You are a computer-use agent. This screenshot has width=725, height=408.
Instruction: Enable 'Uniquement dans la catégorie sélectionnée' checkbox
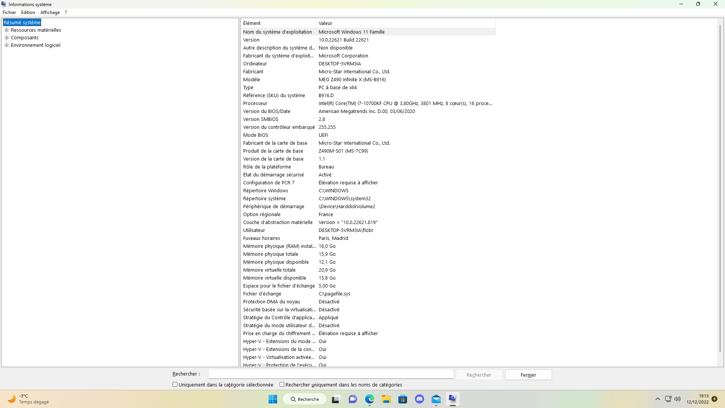pos(175,385)
